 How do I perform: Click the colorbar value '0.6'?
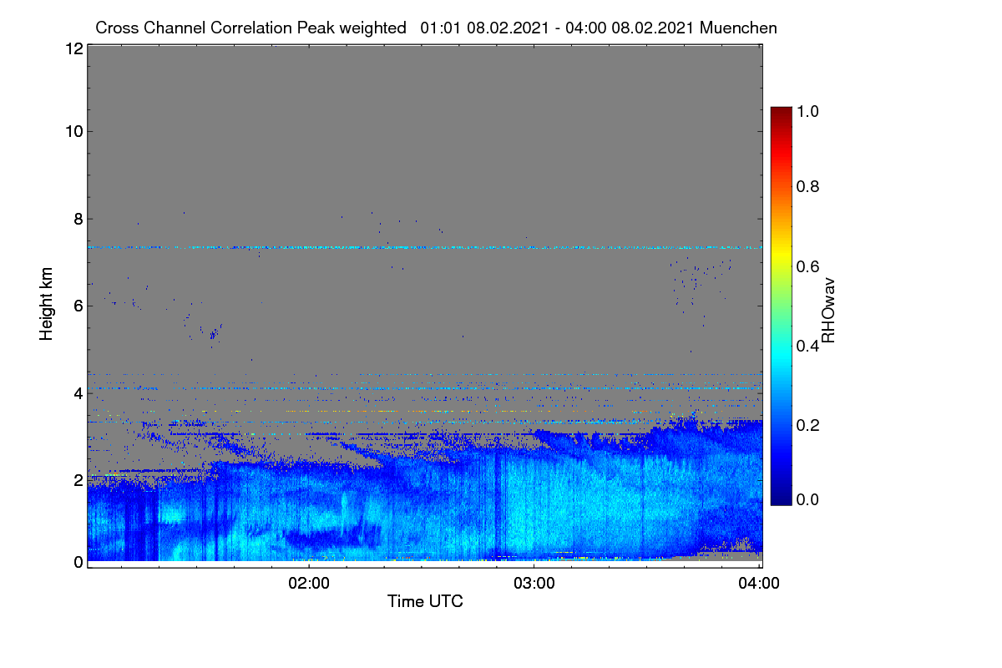coord(808,266)
